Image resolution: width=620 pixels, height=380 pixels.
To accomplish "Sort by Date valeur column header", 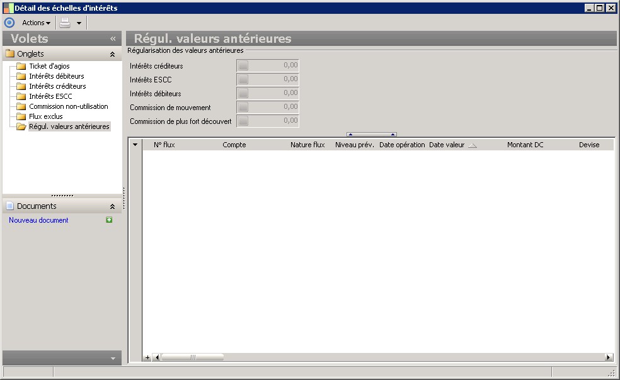I will pyautogui.click(x=447, y=145).
